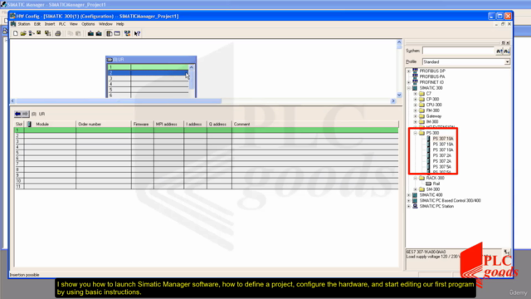The height and width of the screenshot is (299, 531).
Task: Select slot 1 in the UR rack window
Action: pos(148,67)
